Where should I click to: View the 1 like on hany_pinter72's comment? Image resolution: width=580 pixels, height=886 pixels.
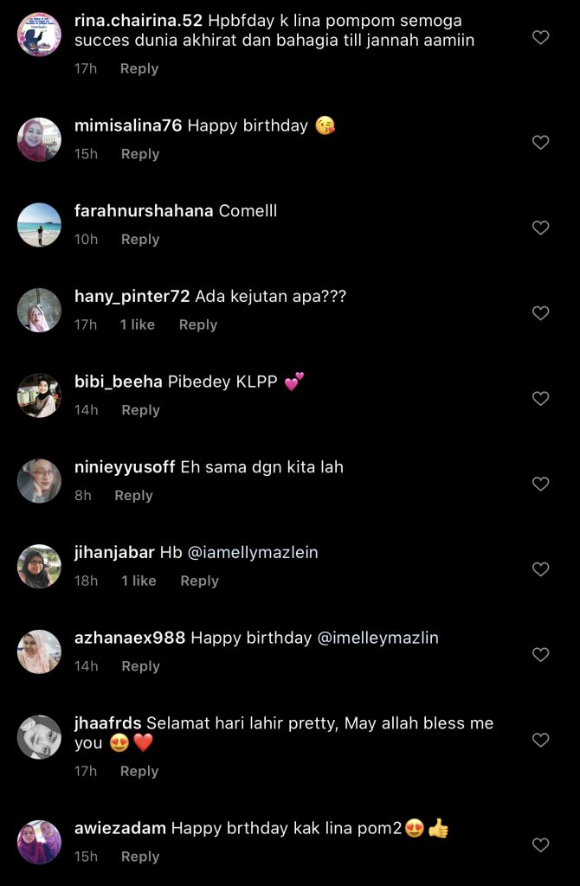pyautogui.click(x=138, y=324)
